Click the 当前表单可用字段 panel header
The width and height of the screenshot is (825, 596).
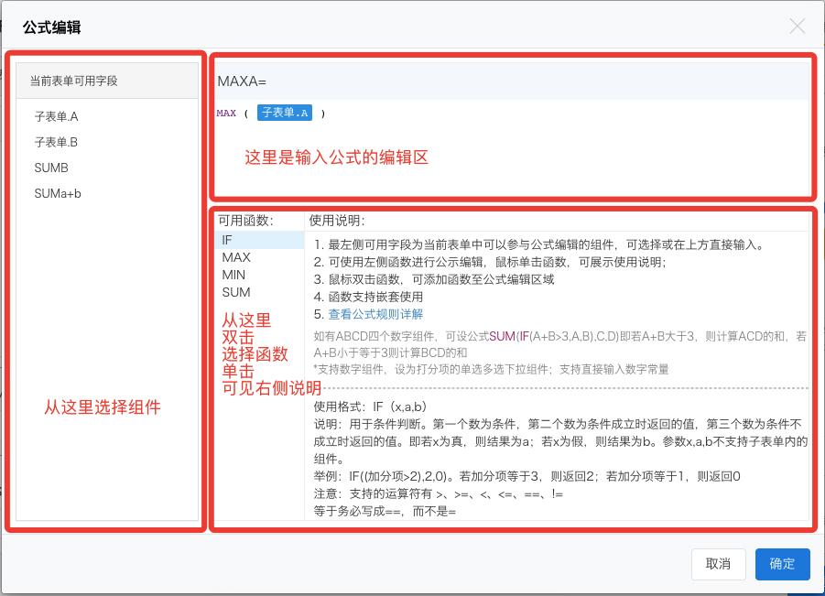(74, 81)
